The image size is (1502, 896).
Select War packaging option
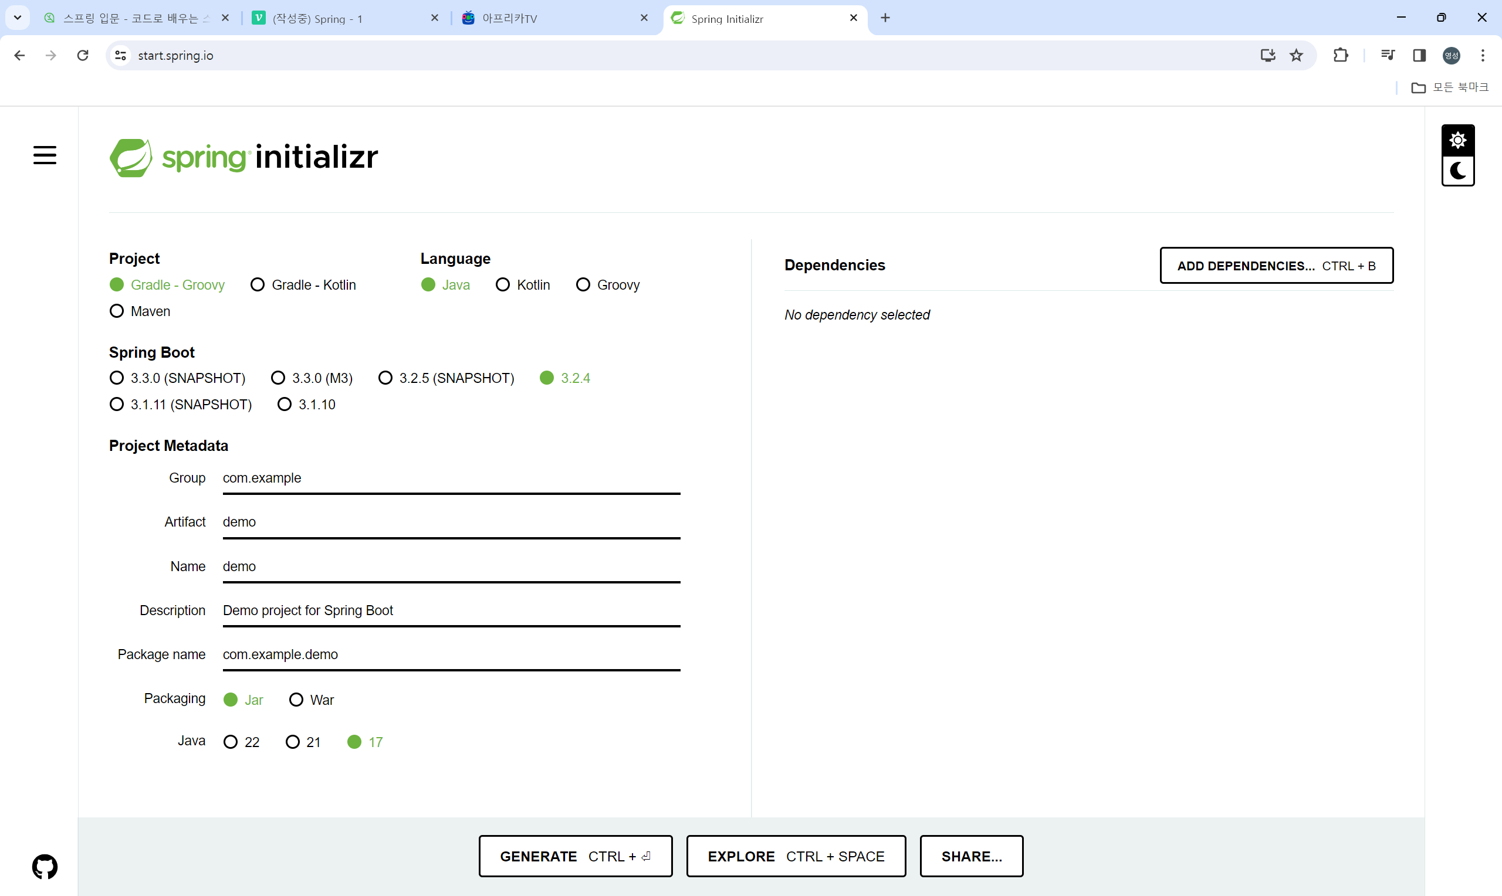coord(296,700)
